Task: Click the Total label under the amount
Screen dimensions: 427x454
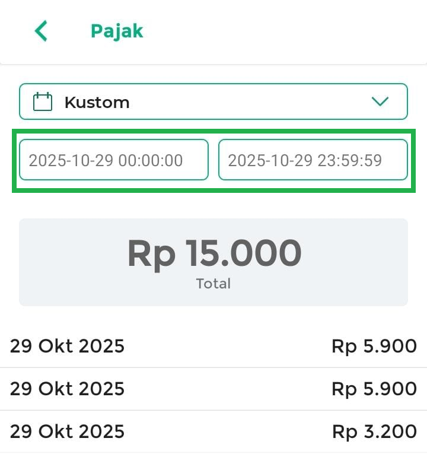Action: pos(213,284)
